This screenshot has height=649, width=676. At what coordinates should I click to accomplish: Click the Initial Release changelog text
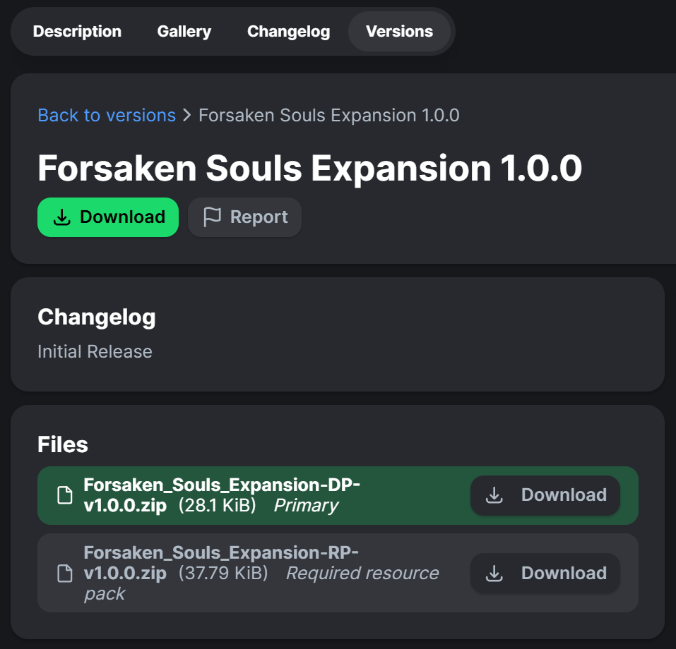[x=95, y=352]
